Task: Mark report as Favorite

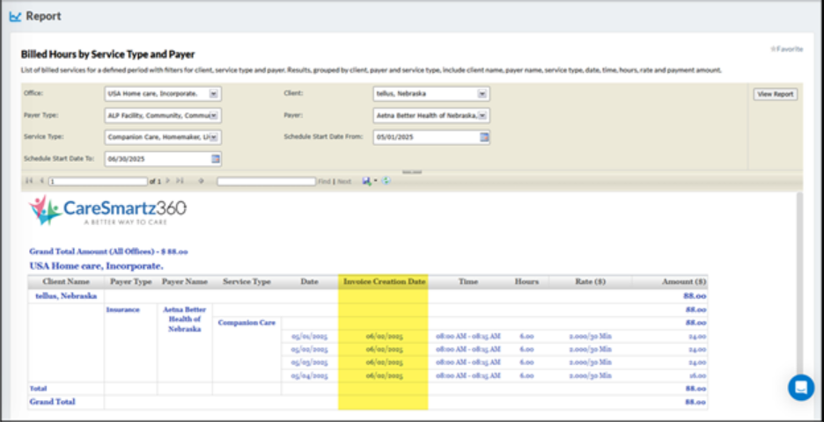Action: [x=786, y=49]
